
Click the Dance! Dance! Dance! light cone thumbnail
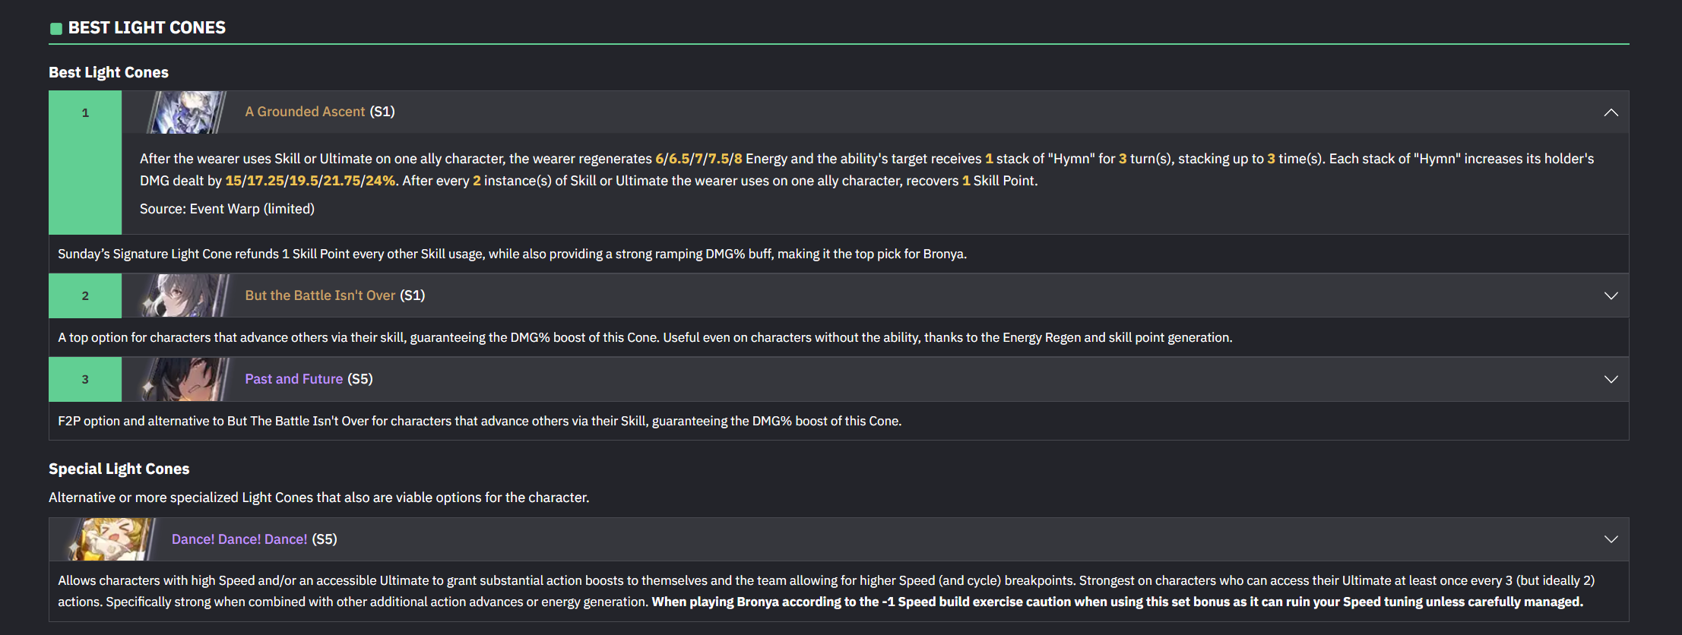click(x=112, y=539)
